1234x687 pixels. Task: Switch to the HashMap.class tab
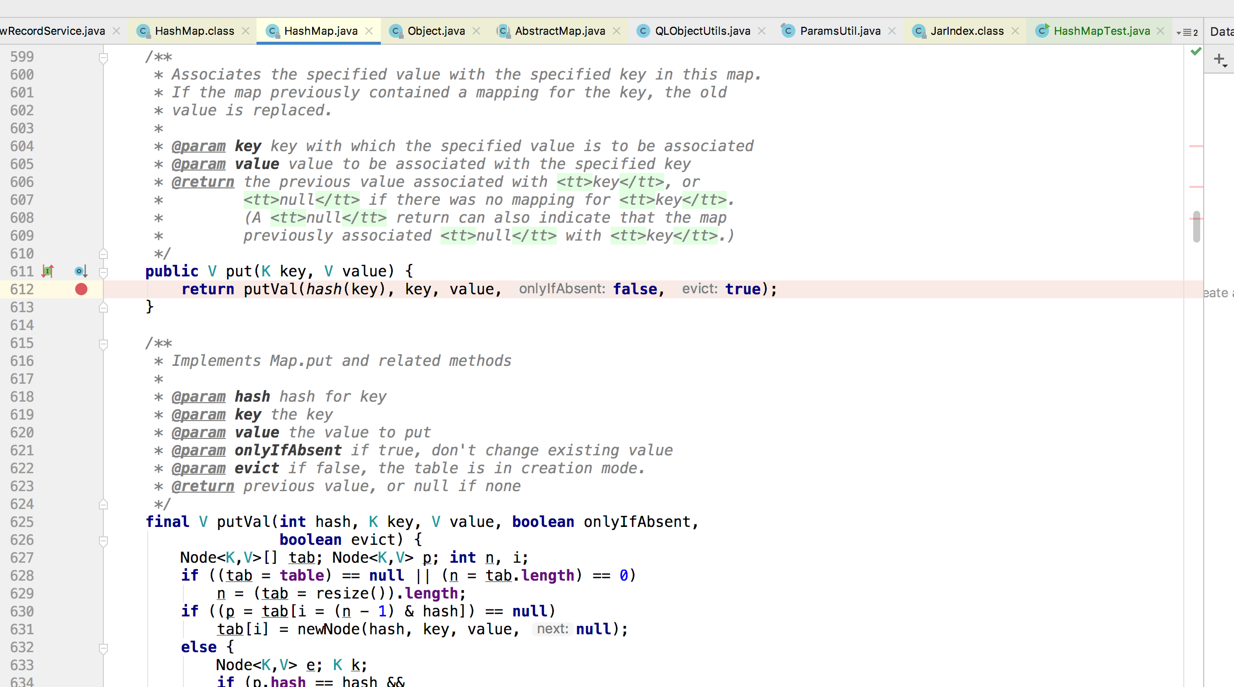(194, 31)
